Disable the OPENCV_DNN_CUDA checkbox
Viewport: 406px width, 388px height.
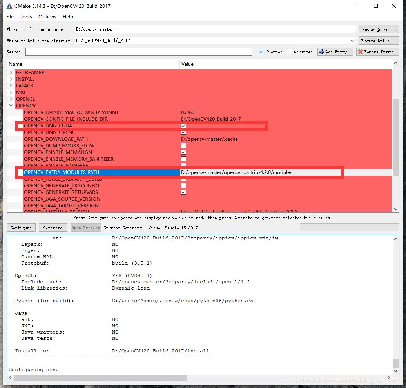[x=183, y=126]
